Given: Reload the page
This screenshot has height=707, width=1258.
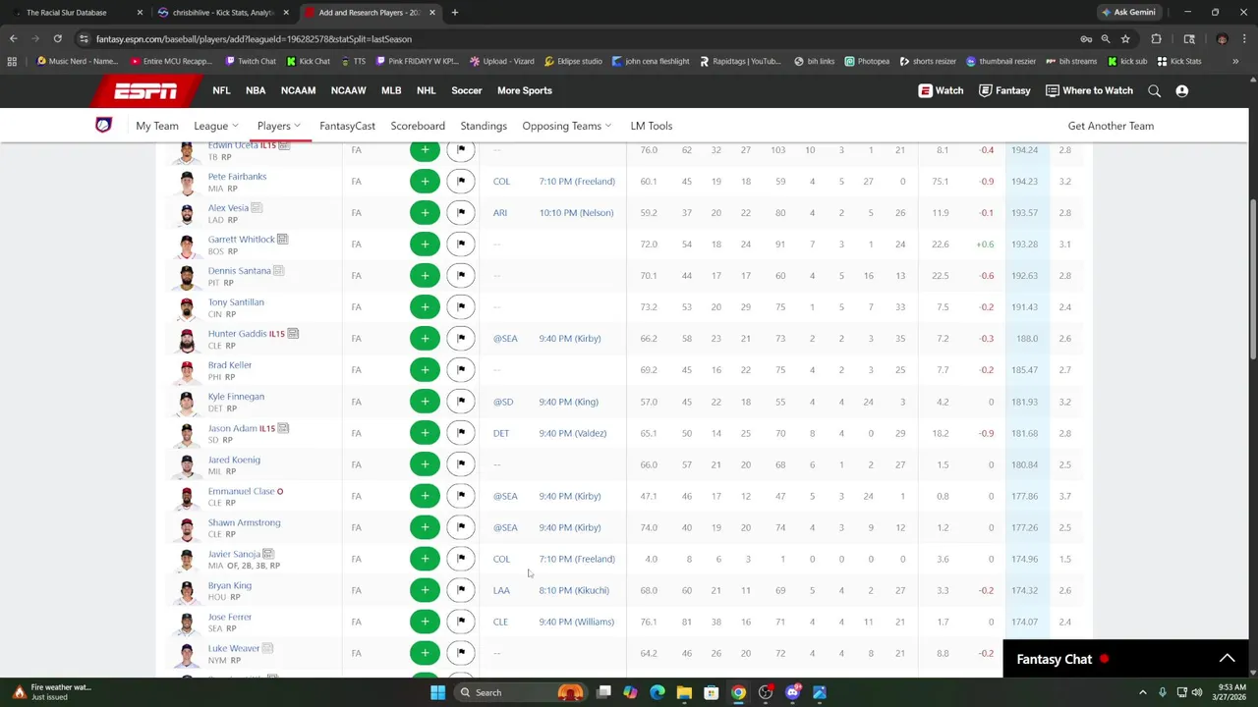Looking at the screenshot, I should [57, 39].
